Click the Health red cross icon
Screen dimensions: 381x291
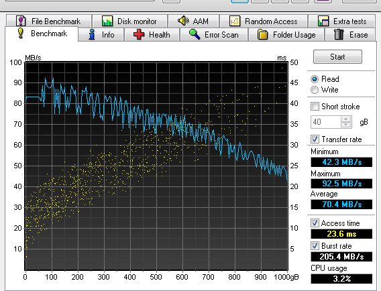tap(139, 34)
